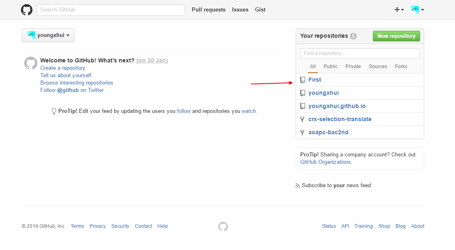Viewport: 455px width, 250px height.
Task: Open the crx-selection-translate repository
Action: (340, 119)
